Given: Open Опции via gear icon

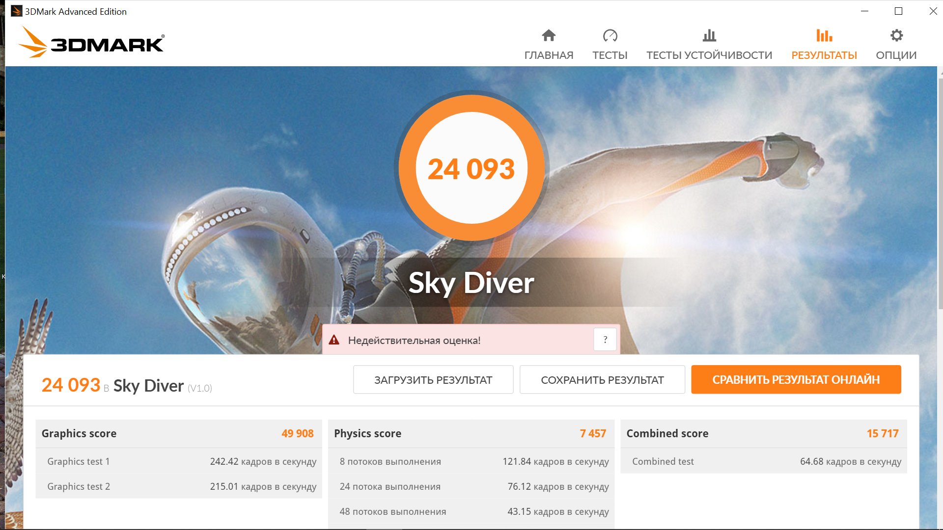Looking at the screenshot, I should [896, 35].
